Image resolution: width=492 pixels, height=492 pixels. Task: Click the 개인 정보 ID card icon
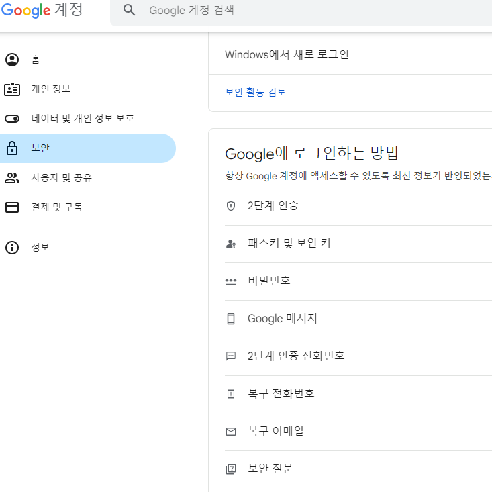(12, 89)
